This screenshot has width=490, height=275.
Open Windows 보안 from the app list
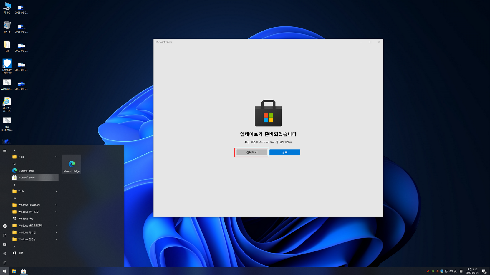[35, 219]
